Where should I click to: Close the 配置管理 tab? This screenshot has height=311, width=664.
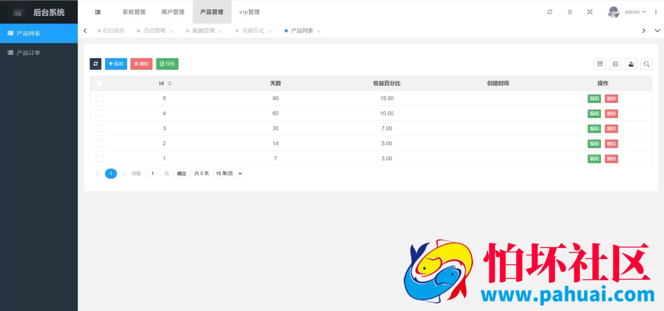220,31
